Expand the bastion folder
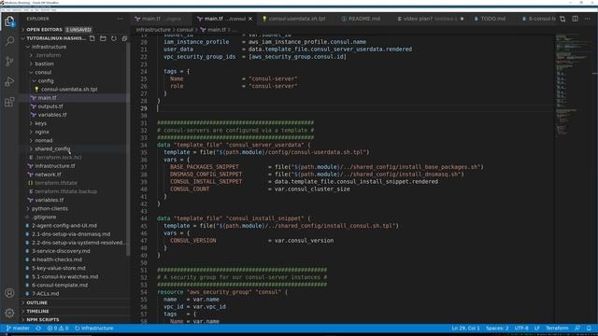Viewport: 598px width, 336px height. [75, 63]
